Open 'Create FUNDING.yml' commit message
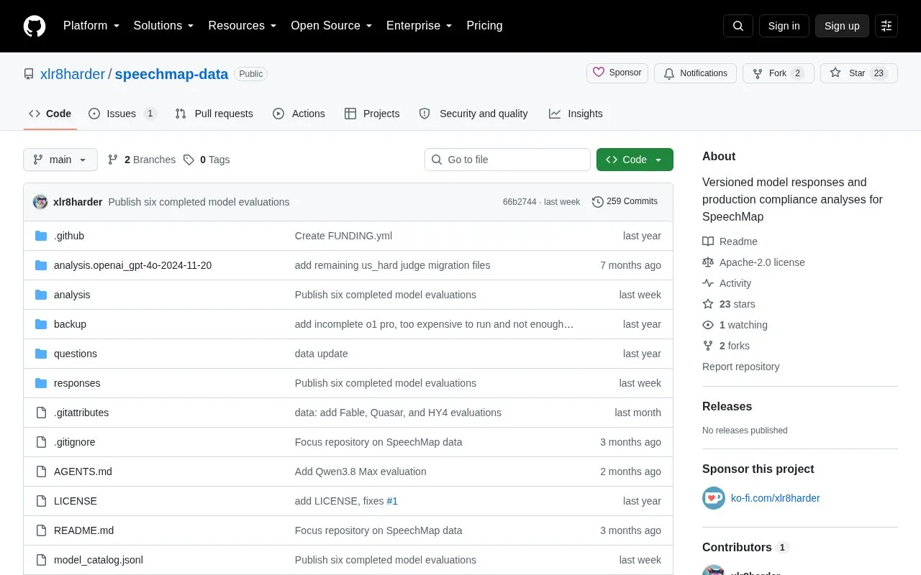Image resolution: width=921 pixels, height=575 pixels. 343,236
